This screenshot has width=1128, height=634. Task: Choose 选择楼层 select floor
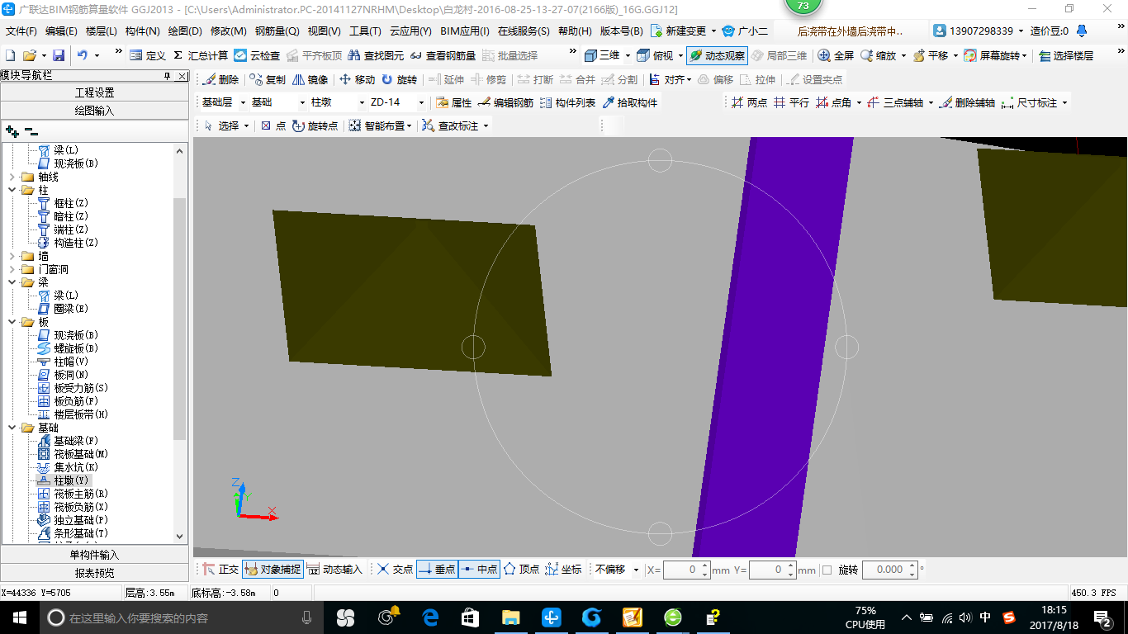tap(1066, 55)
